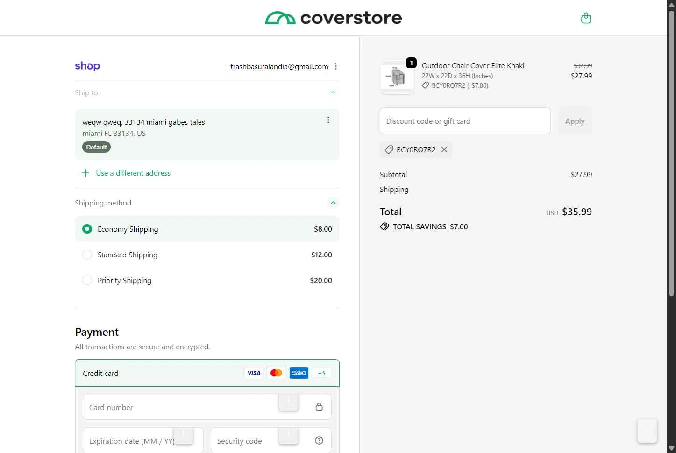
Task: Remove the BCY0RO7R2 discount code
Action: (444, 149)
